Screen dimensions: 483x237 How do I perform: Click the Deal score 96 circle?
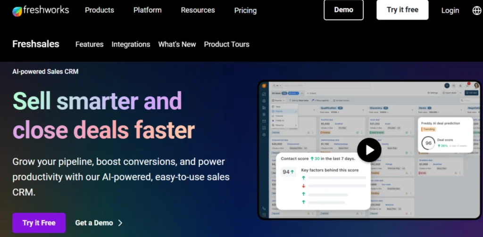(x=428, y=143)
